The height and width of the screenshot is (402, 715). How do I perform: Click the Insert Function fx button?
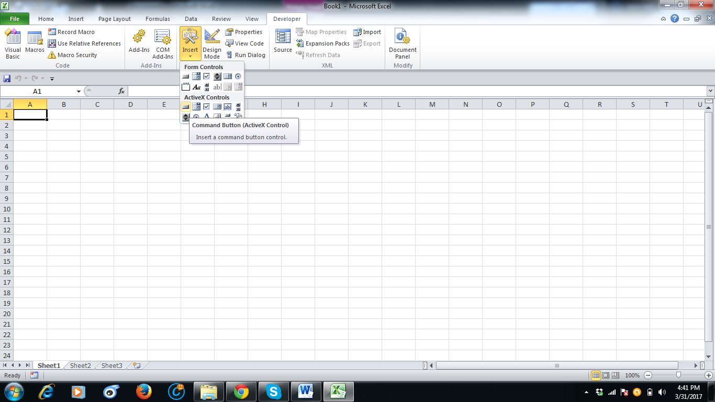point(121,91)
